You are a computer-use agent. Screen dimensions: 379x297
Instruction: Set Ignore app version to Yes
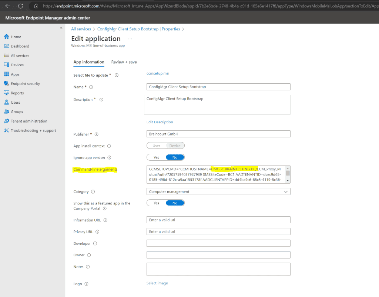tap(155, 157)
